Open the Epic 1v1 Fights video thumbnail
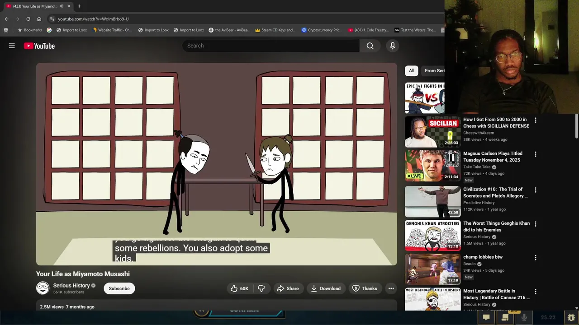The height and width of the screenshot is (325, 579). 425,97
